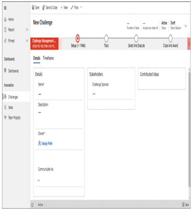Expand the Pinned section chevron
This screenshot has height=210, width=192.
click(27, 41)
